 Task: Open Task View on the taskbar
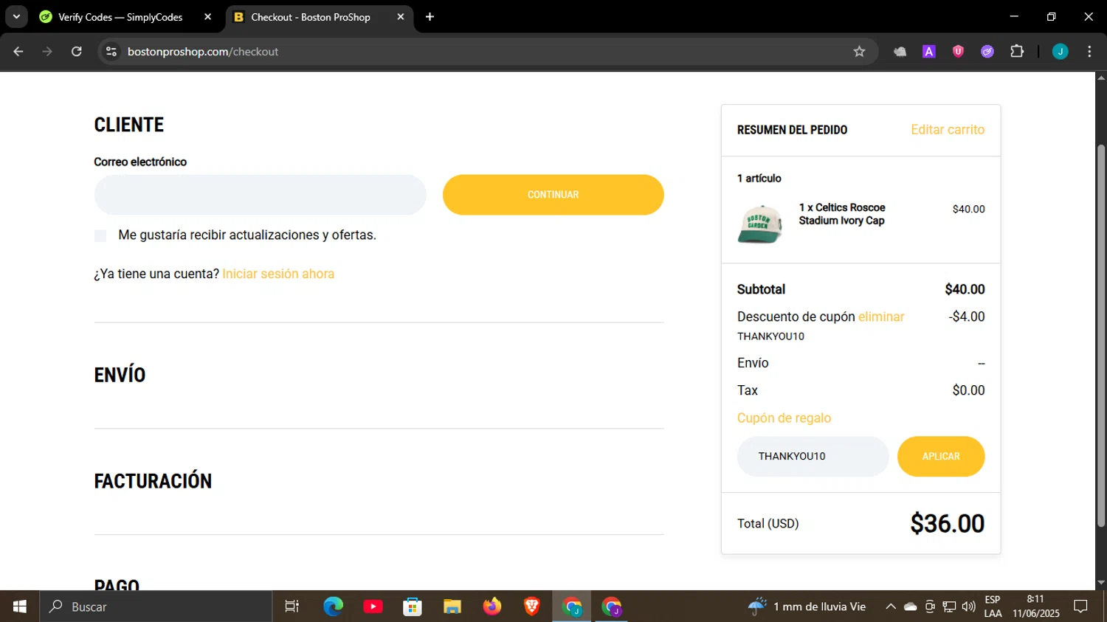pos(292,607)
